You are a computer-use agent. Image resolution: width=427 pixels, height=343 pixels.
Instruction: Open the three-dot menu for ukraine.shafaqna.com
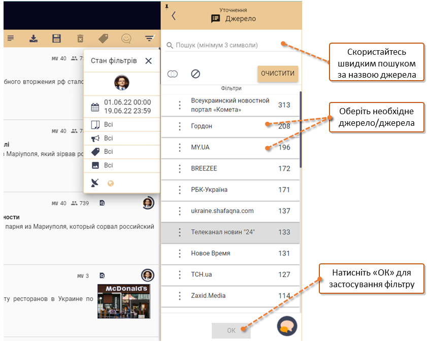(179, 211)
